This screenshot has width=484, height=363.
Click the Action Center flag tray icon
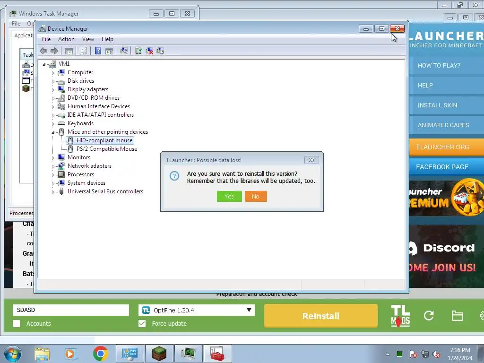click(413, 354)
